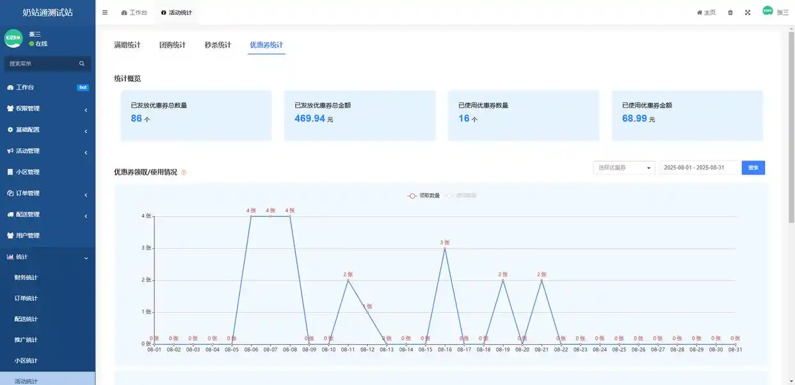Screen dimensions: 795x385
Task: Click the trash icon in top bar
Action: 730,12
